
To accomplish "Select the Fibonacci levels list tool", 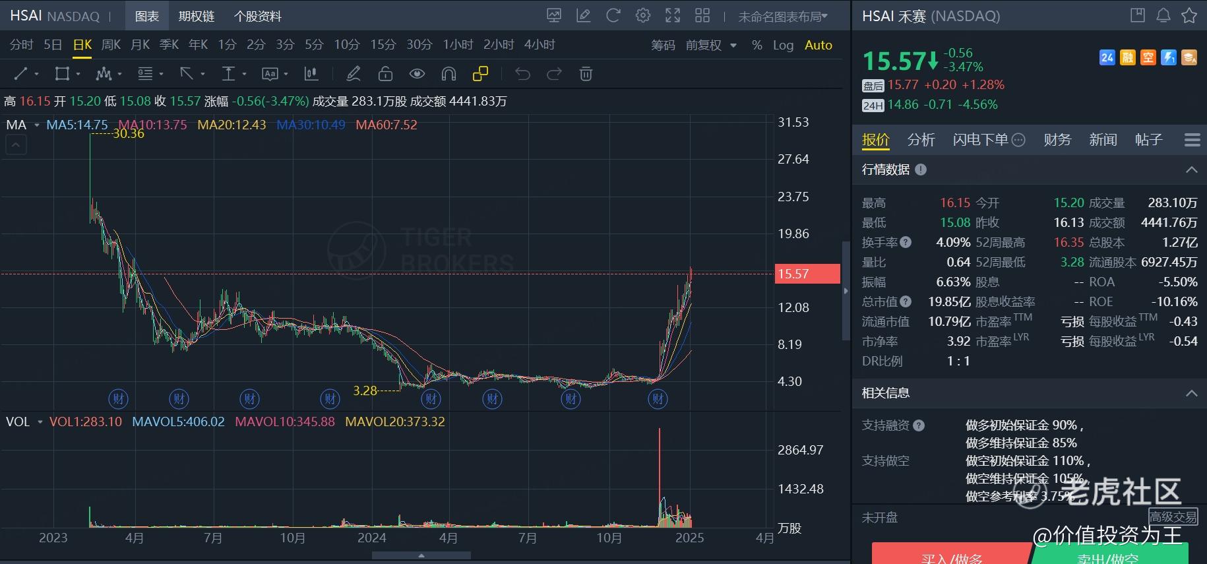I will coord(145,74).
